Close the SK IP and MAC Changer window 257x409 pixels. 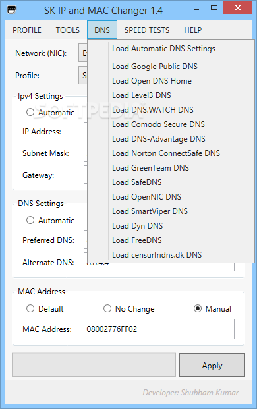point(237,7)
